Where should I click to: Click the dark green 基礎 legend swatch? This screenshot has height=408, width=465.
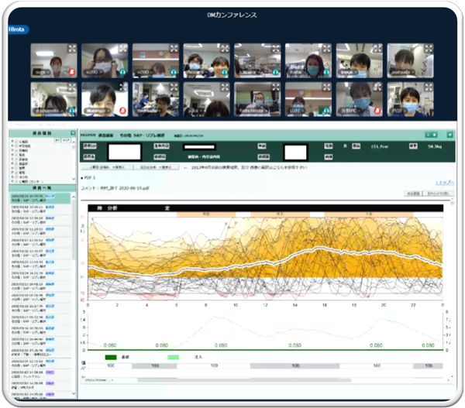click(x=111, y=358)
